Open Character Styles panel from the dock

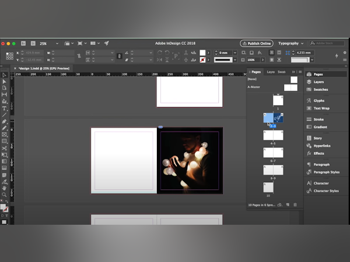(325, 191)
